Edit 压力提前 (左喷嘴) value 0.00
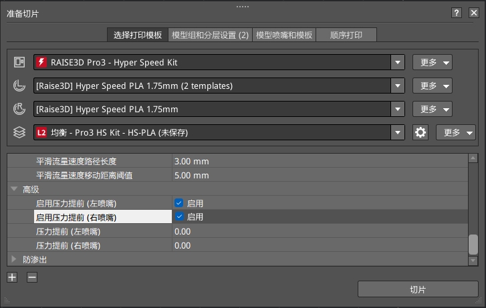This screenshot has height=308, width=486. coord(320,231)
